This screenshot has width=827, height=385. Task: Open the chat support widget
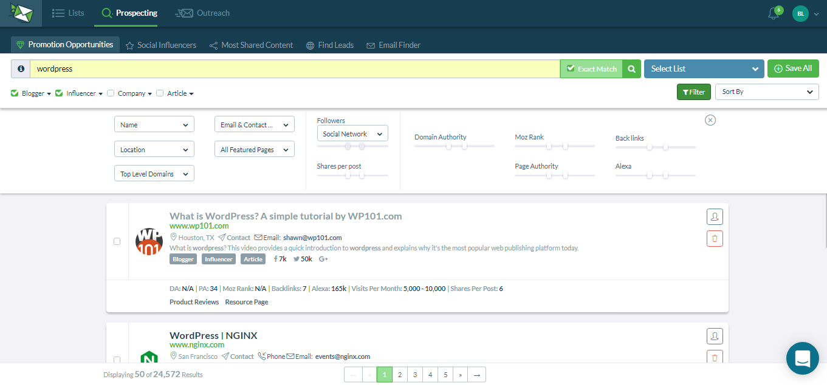(x=802, y=358)
